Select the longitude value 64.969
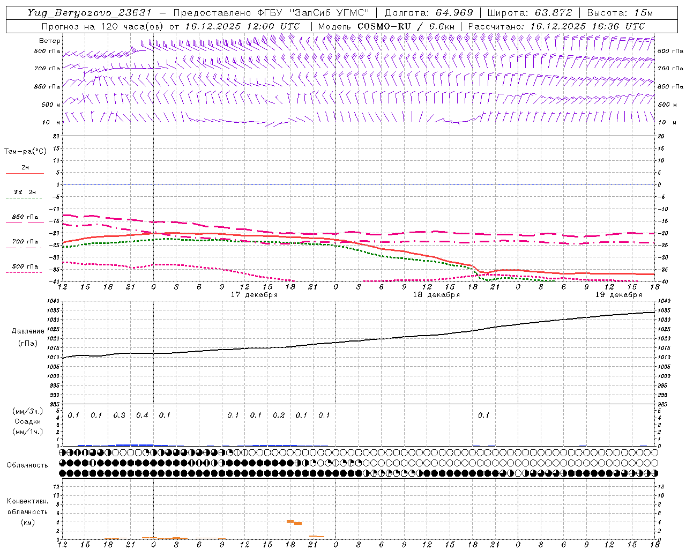Screen dimensions: 686x549 coord(450,13)
